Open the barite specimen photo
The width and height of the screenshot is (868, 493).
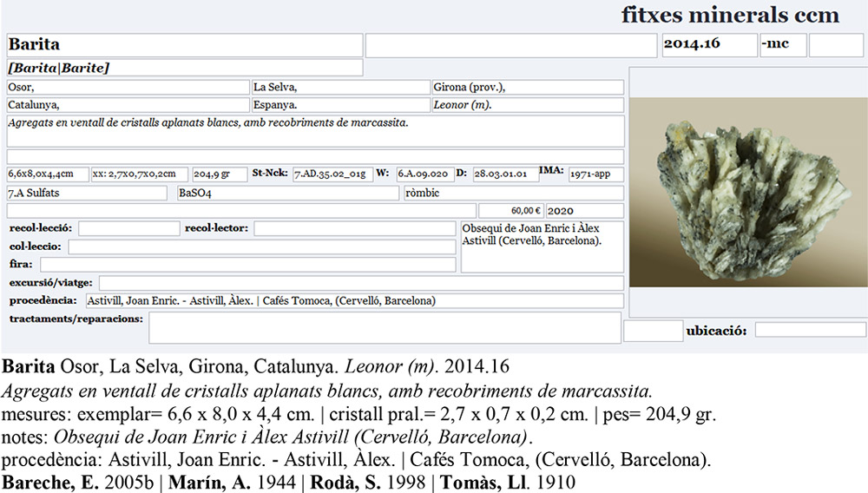[748, 193]
